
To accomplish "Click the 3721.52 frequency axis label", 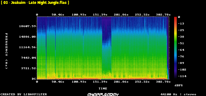I will (x=28, y=68).
